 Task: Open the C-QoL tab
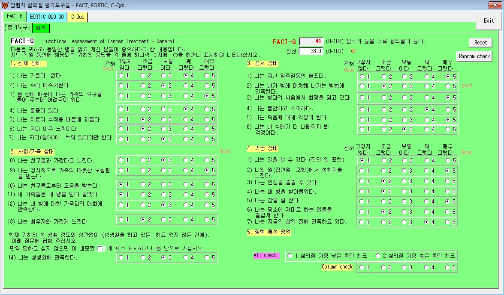click(x=78, y=17)
